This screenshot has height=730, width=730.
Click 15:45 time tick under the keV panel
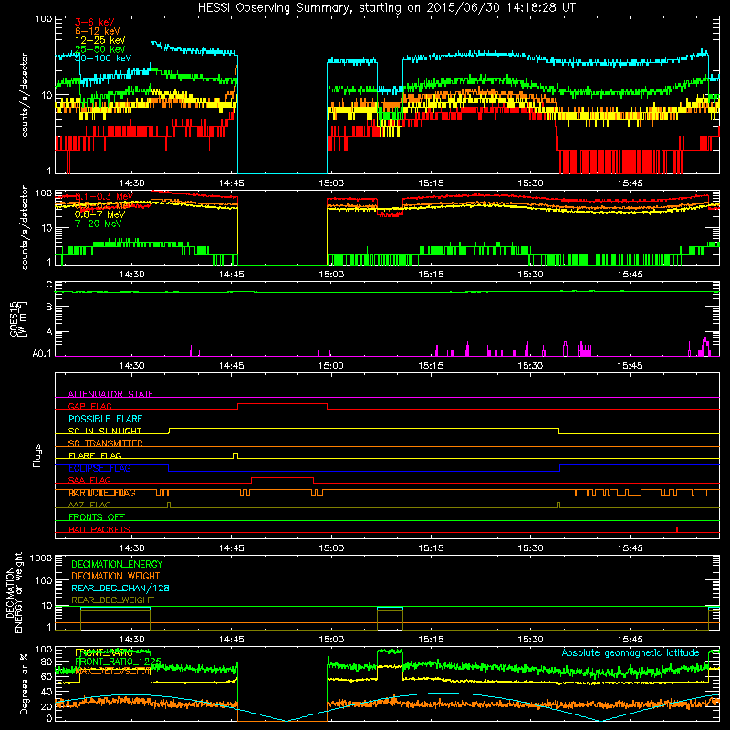coord(630,183)
